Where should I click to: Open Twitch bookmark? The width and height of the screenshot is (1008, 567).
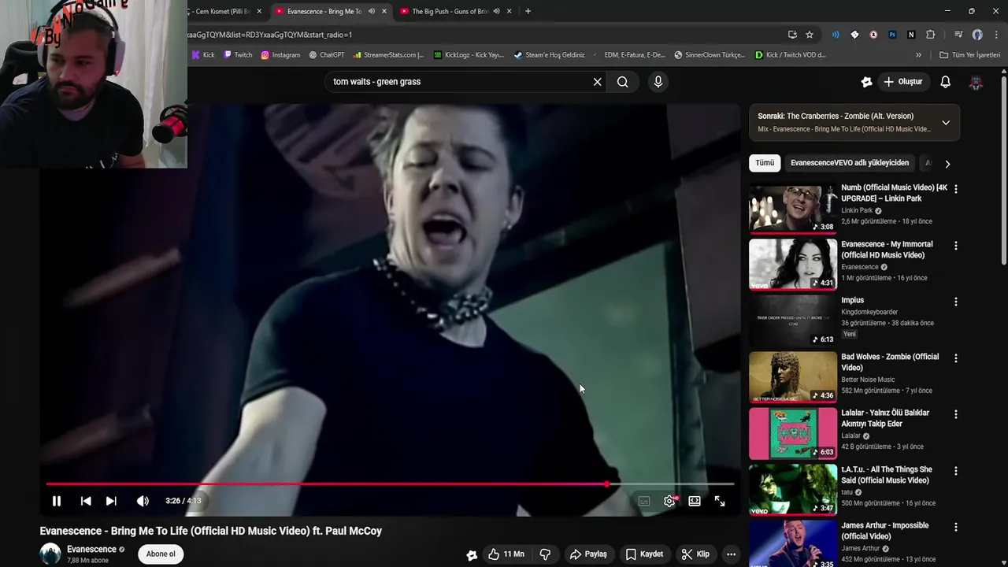[238, 55]
